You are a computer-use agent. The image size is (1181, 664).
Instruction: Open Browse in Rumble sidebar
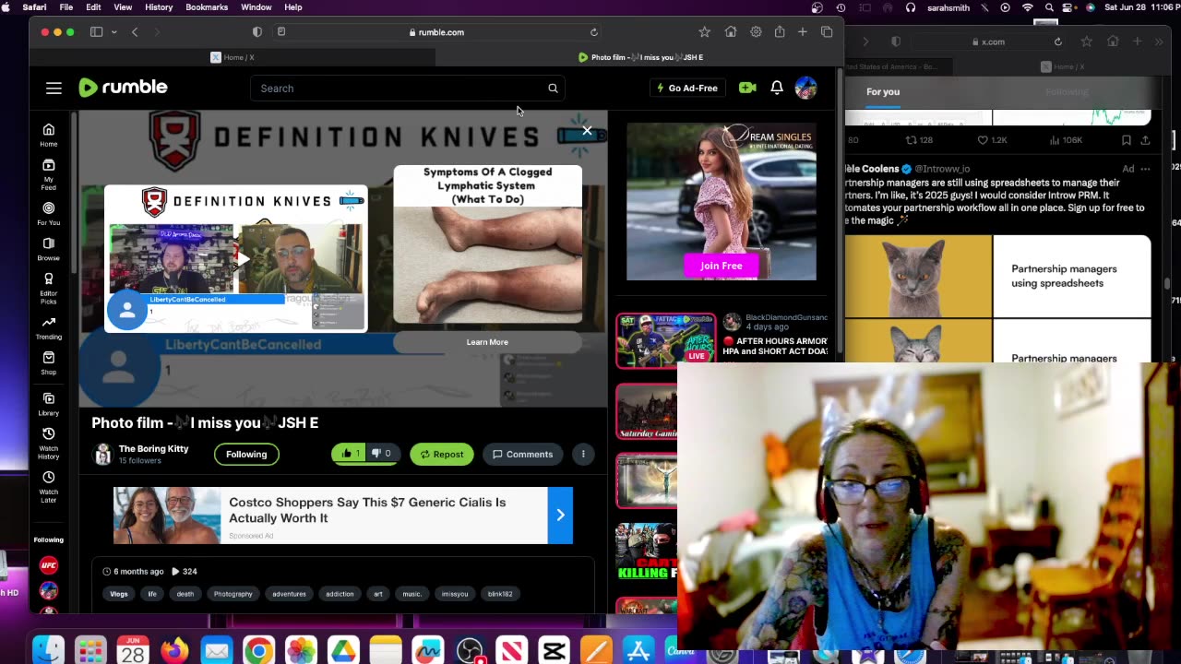[x=49, y=249]
